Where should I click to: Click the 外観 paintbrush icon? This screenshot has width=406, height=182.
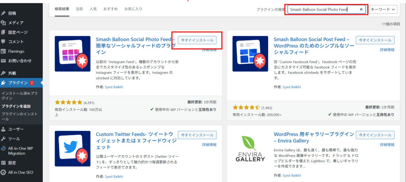[x=3, y=73]
